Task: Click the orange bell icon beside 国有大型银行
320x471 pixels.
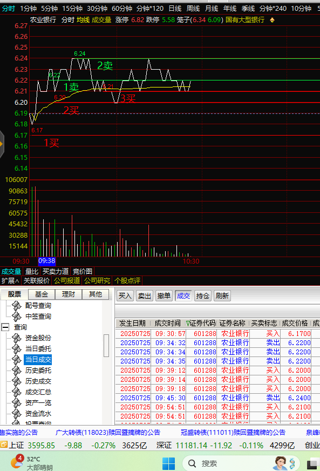Action: 272,20
